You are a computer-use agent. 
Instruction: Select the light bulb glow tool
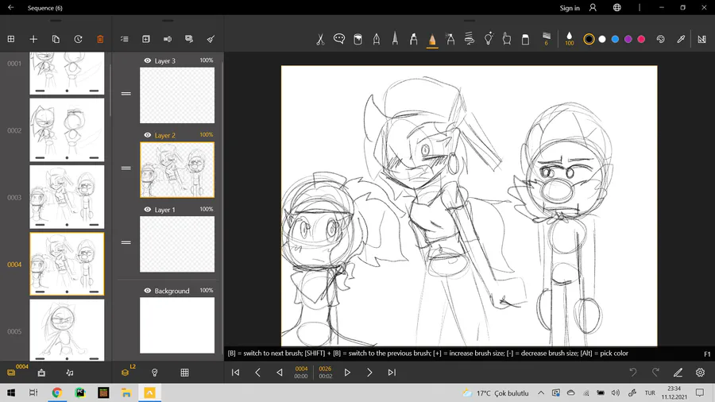pos(489,39)
